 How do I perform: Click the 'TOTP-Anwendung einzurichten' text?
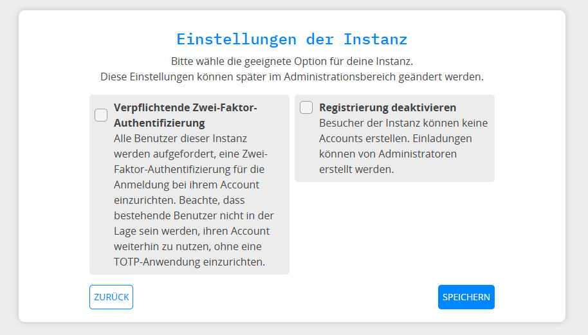coord(189,262)
